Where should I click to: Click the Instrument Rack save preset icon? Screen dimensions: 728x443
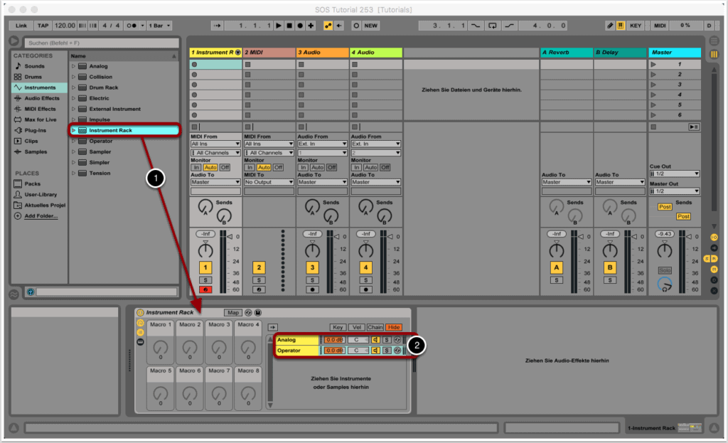pos(257,312)
